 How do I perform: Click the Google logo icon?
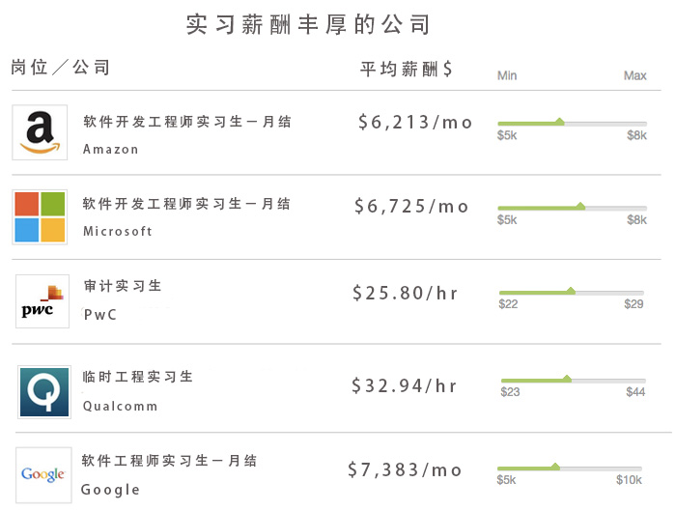click(x=43, y=474)
